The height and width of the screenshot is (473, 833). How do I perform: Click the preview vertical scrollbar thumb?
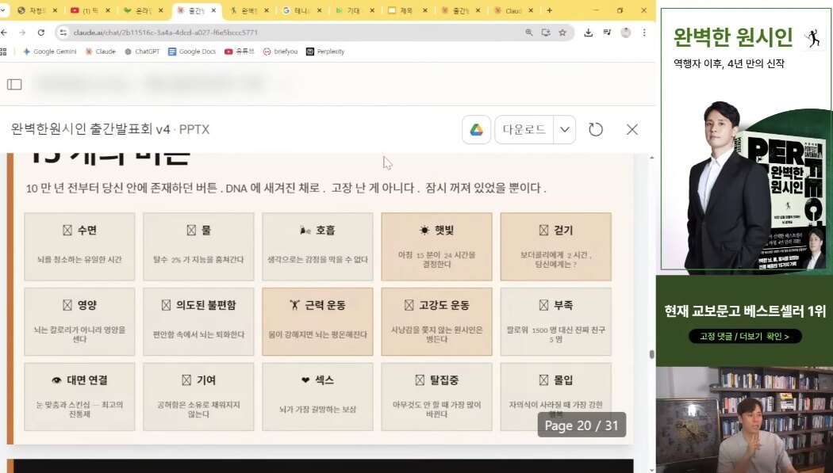(651, 354)
